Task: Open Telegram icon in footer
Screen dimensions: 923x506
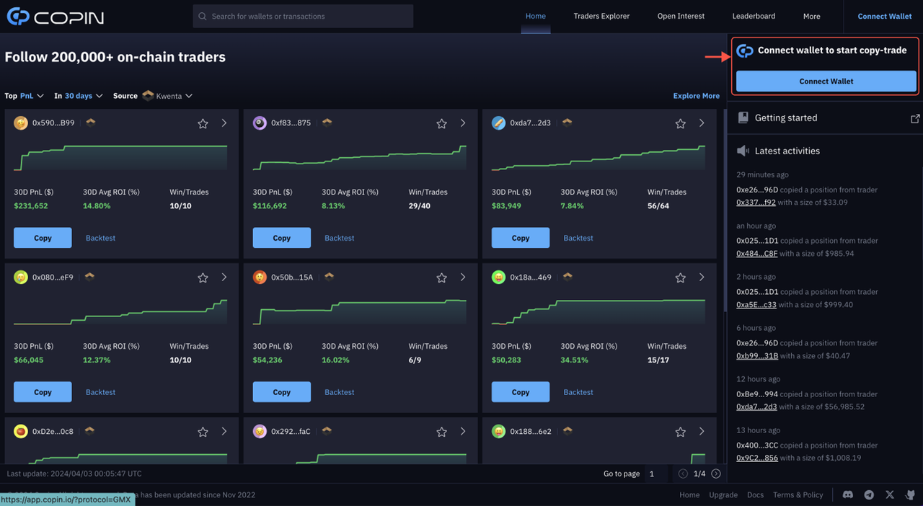Action: [869, 494]
